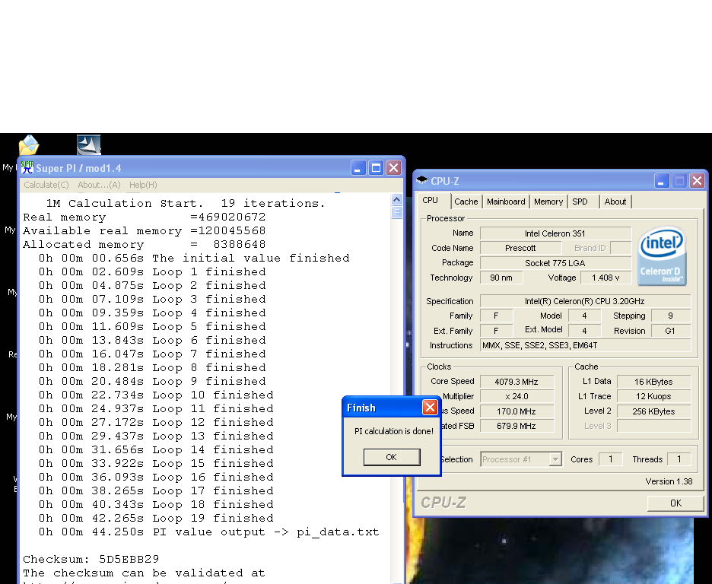
Task: Maximize the Super PI window
Action: [x=376, y=168]
